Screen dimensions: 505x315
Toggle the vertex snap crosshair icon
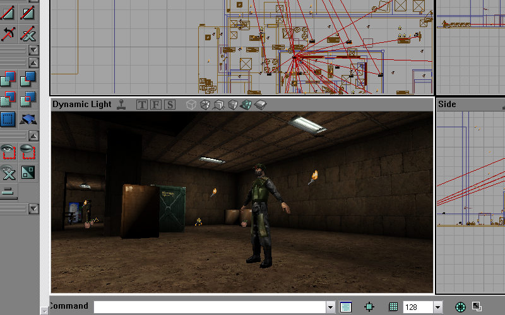(x=369, y=307)
